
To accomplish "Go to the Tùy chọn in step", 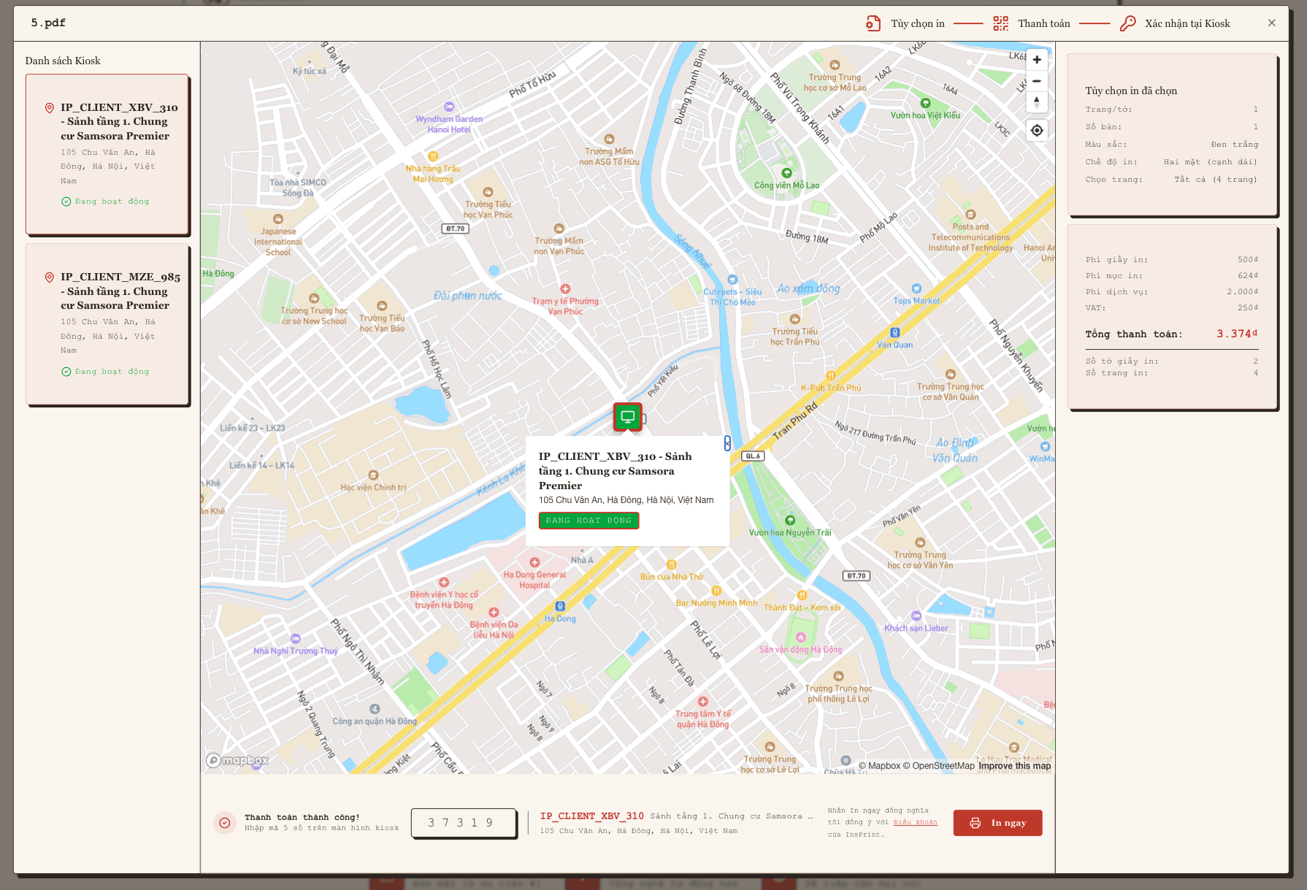I will pos(918,23).
